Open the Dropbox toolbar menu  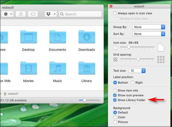tap(51, 14)
